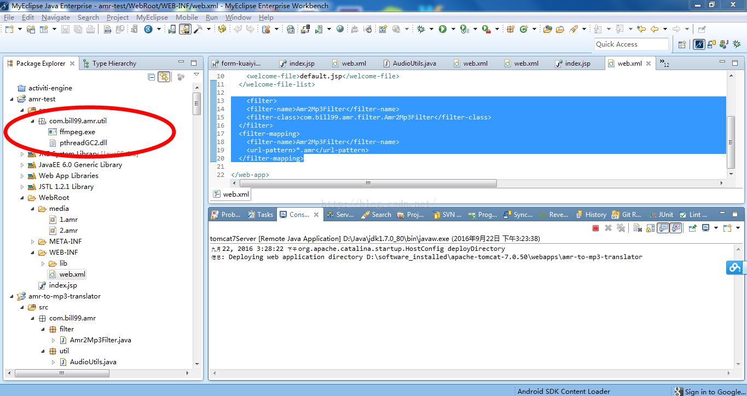
Task: Minimize the Package Explorer panel
Action: click(x=180, y=63)
